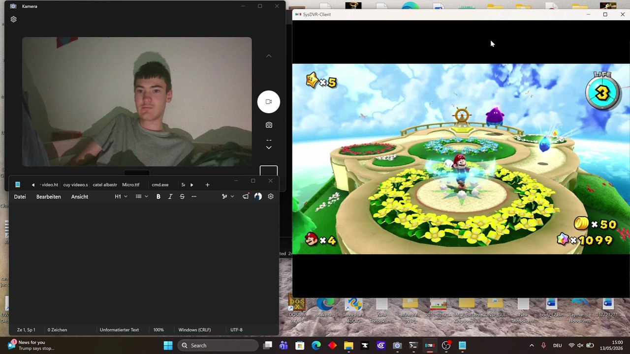The width and height of the screenshot is (630, 354).
Task: Open the Bearbeiten menu
Action: pyautogui.click(x=49, y=197)
